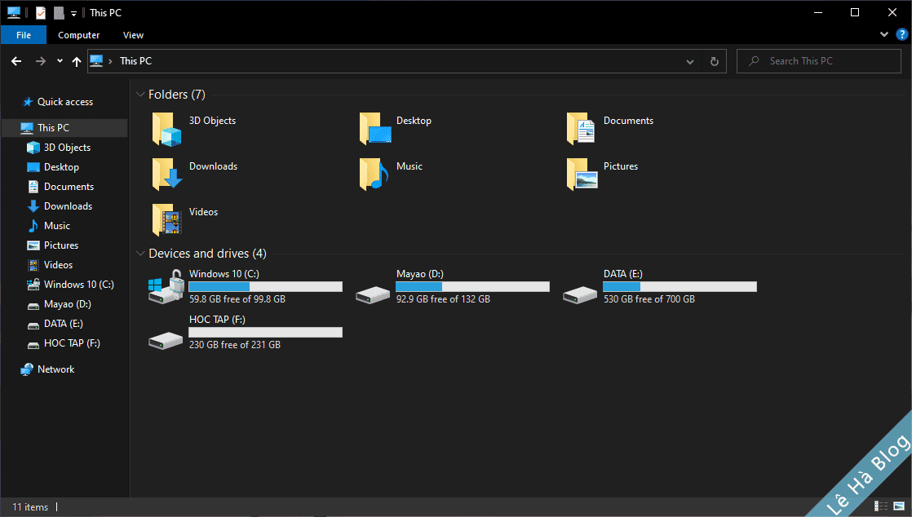Collapse the Folders (7) section
912x517 pixels.
click(140, 94)
